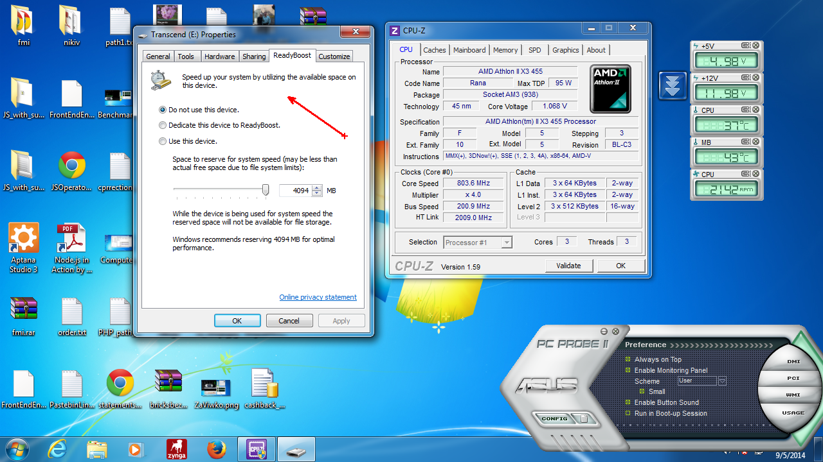This screenshot has width=823, height=462.
Task: Open the Scheme dropdown arrow in PC Probe
Action: coord(722,381)
